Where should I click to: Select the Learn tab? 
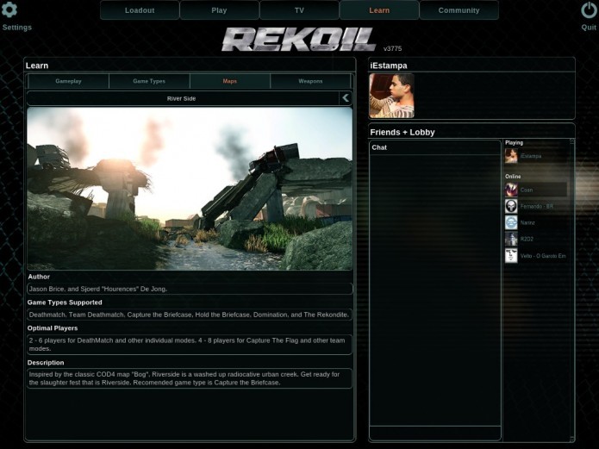(x=379, y=10)
